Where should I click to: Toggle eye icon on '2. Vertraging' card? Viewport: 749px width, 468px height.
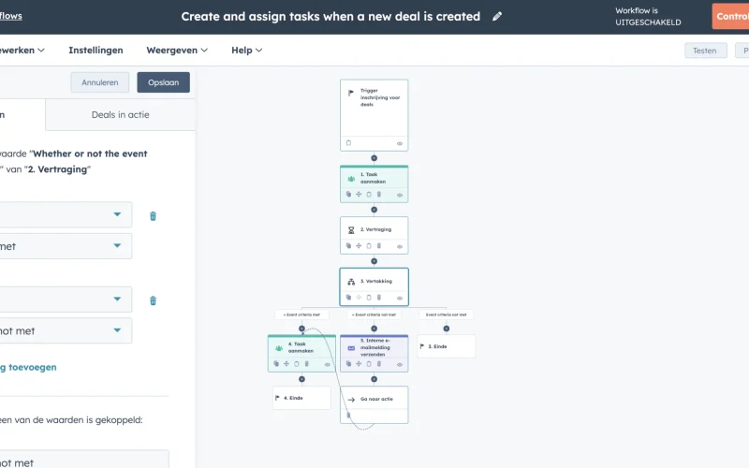pyautogui.click(x=400, y=246)
